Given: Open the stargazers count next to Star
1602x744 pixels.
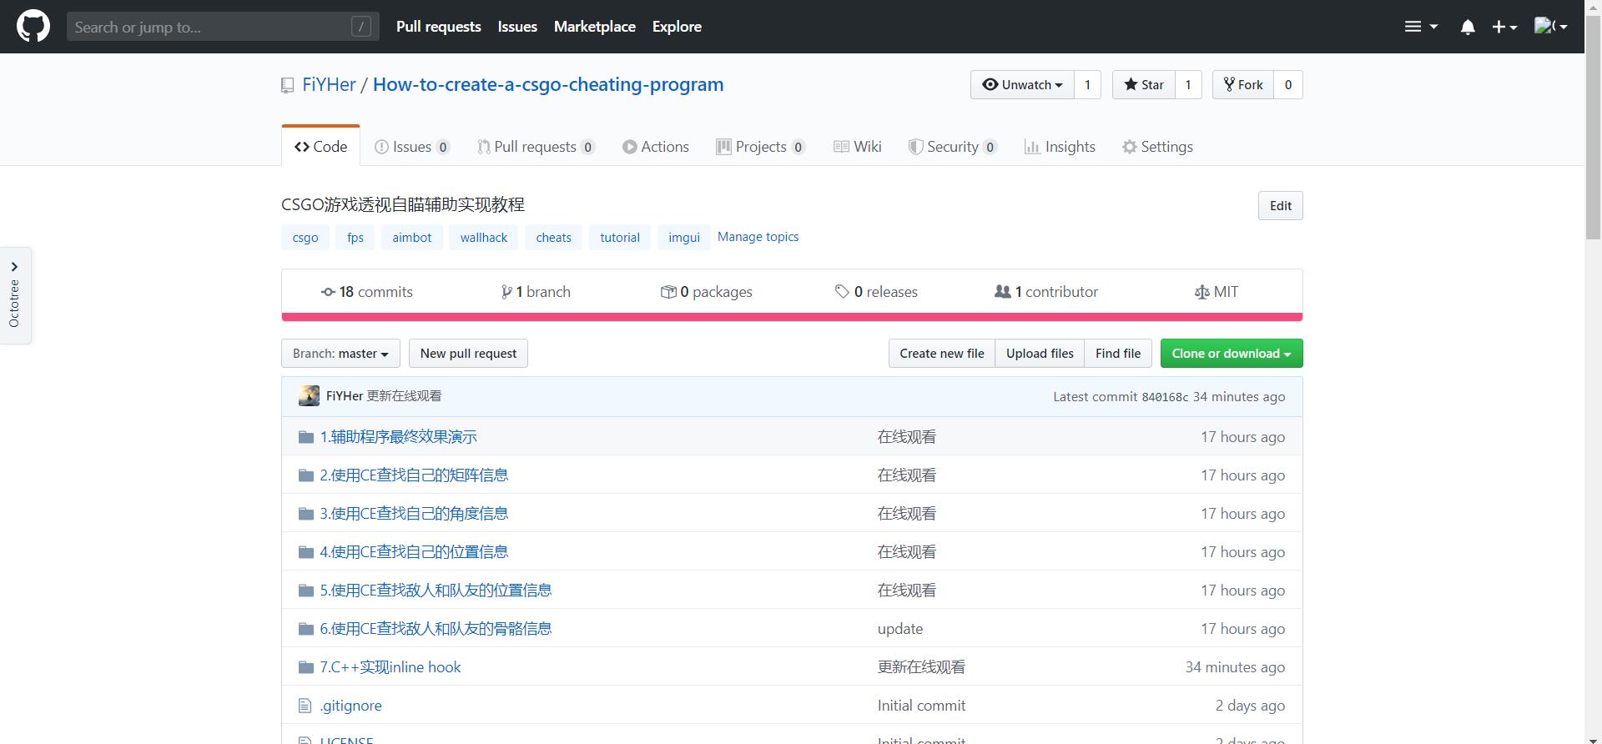Looking at the screenshot, I should point(1188,84).
